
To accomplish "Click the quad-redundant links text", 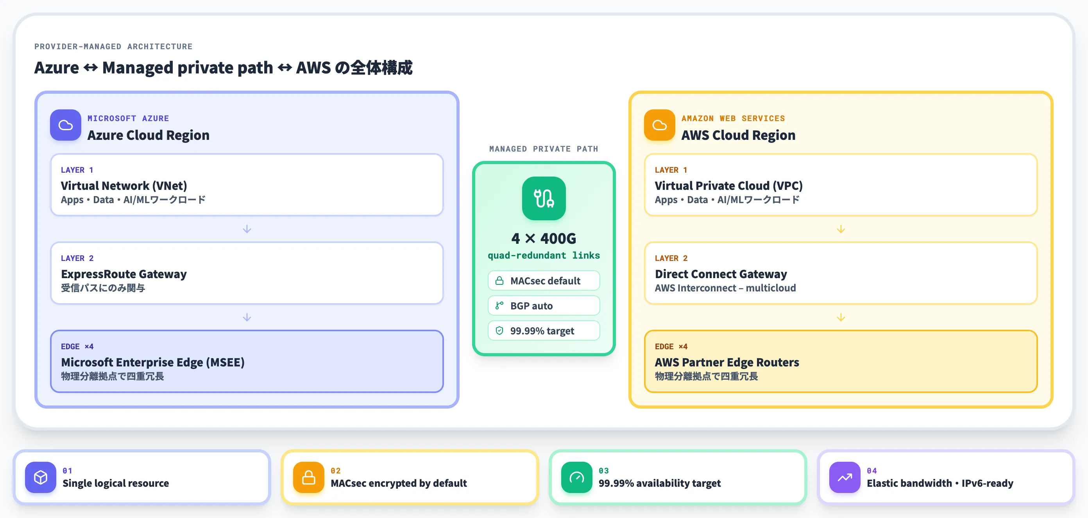I will 544,255.
